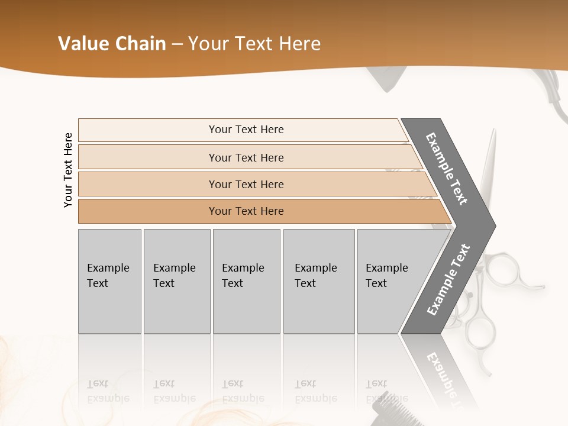Select the third 'Your Text Here' bar
Image resolution: width=568 pixels, height=426 pixels.
(x=257, y=184)
